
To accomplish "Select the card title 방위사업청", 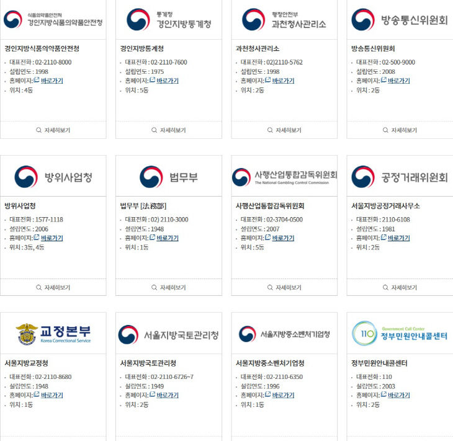I will (20, 206).
